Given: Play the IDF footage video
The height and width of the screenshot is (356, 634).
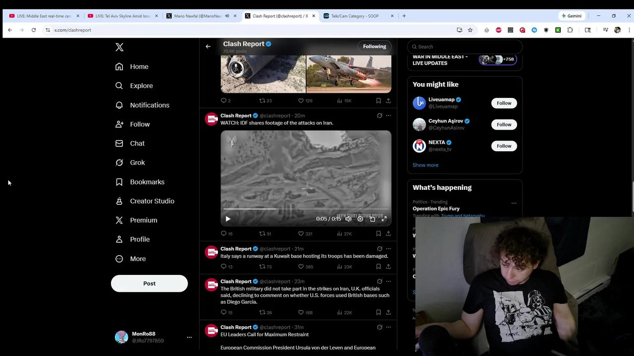Looking at the screenshot, I should 228,219.
